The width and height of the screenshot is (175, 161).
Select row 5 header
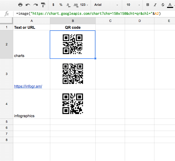pos(6,122)
